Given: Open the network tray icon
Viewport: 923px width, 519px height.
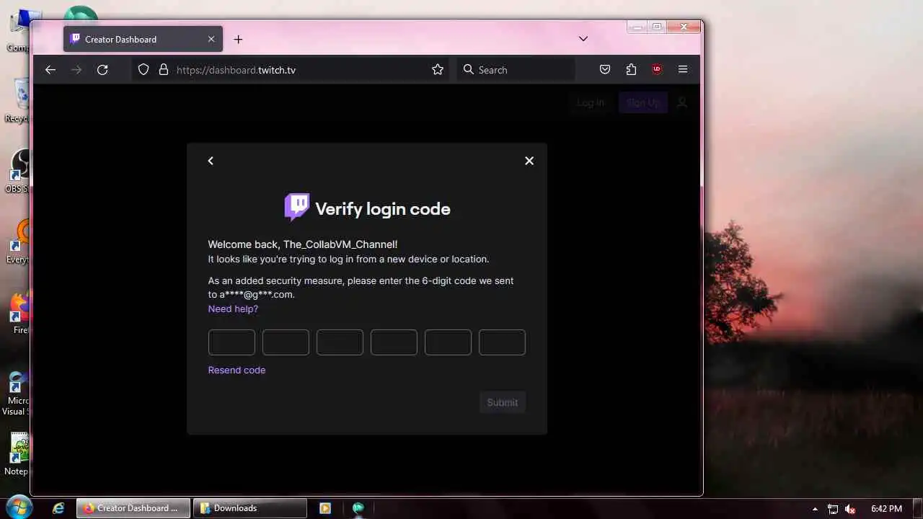Looking at the screenshot, I should tap(833, 509).
